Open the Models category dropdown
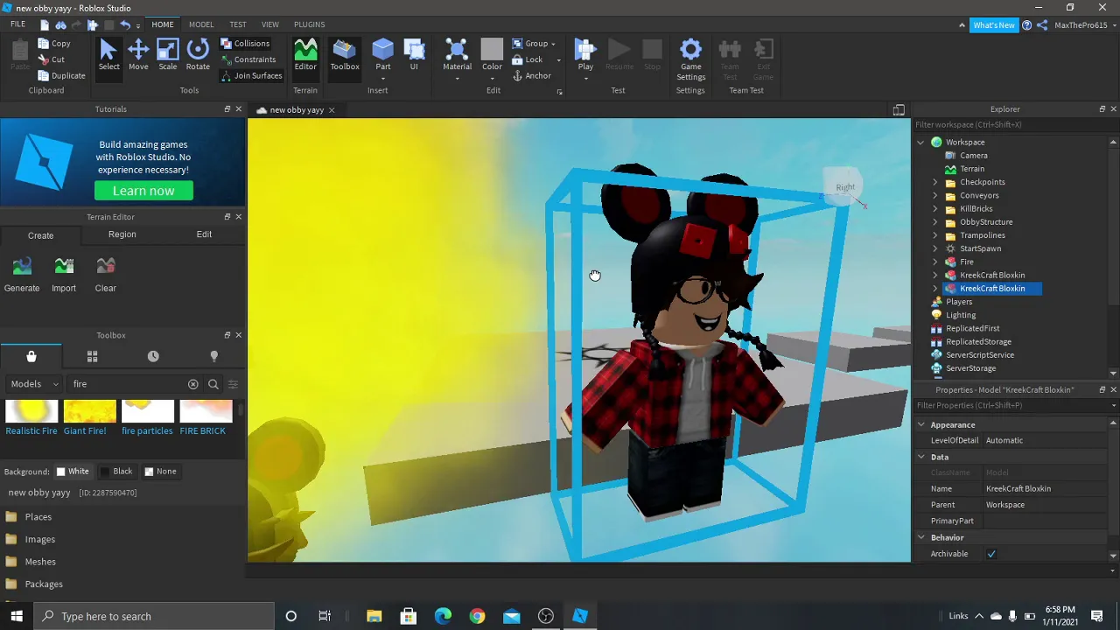Image resolution: width=1120 pixels, height=630 pixels. point(35,384)
